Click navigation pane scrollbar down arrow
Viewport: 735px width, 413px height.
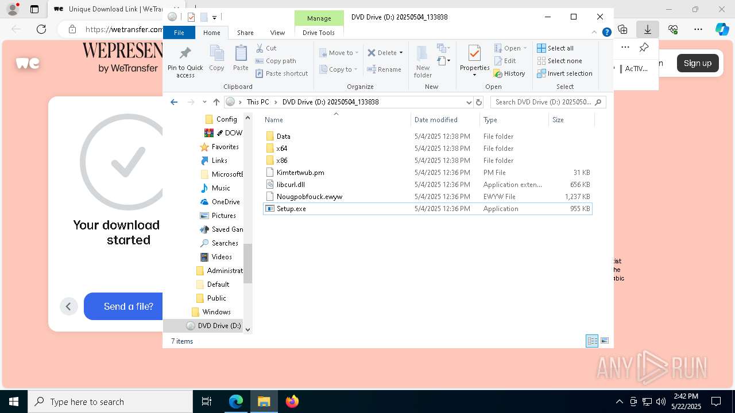coord(248,329)
